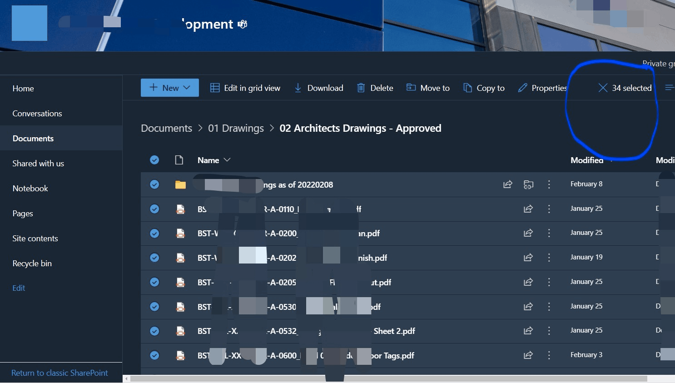Show more actions for the A-0205 file

(549, 282)
